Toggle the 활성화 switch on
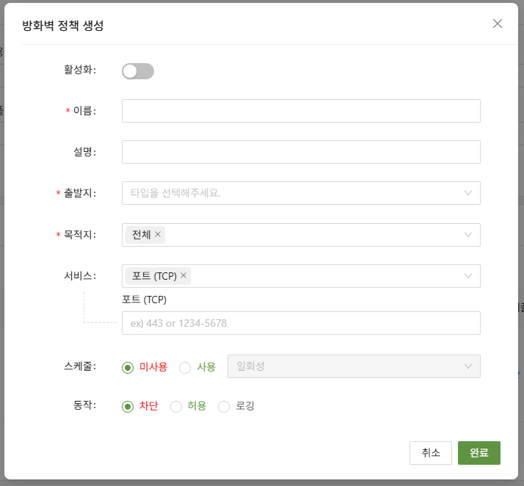Screen dimensions: 524x486 pyautogui.click(x=138, y=71)
